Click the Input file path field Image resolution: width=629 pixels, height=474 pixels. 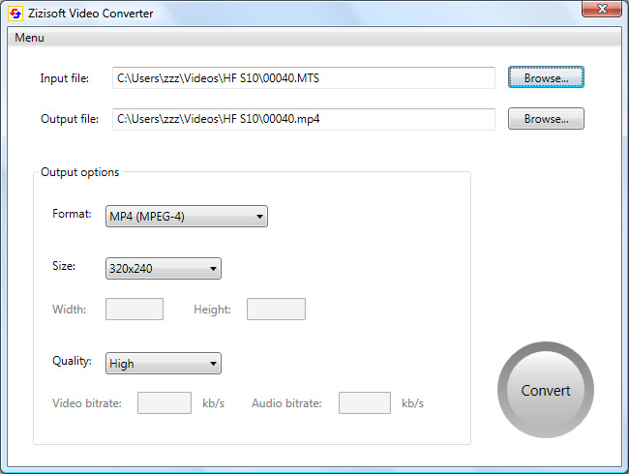click(304, 77)
